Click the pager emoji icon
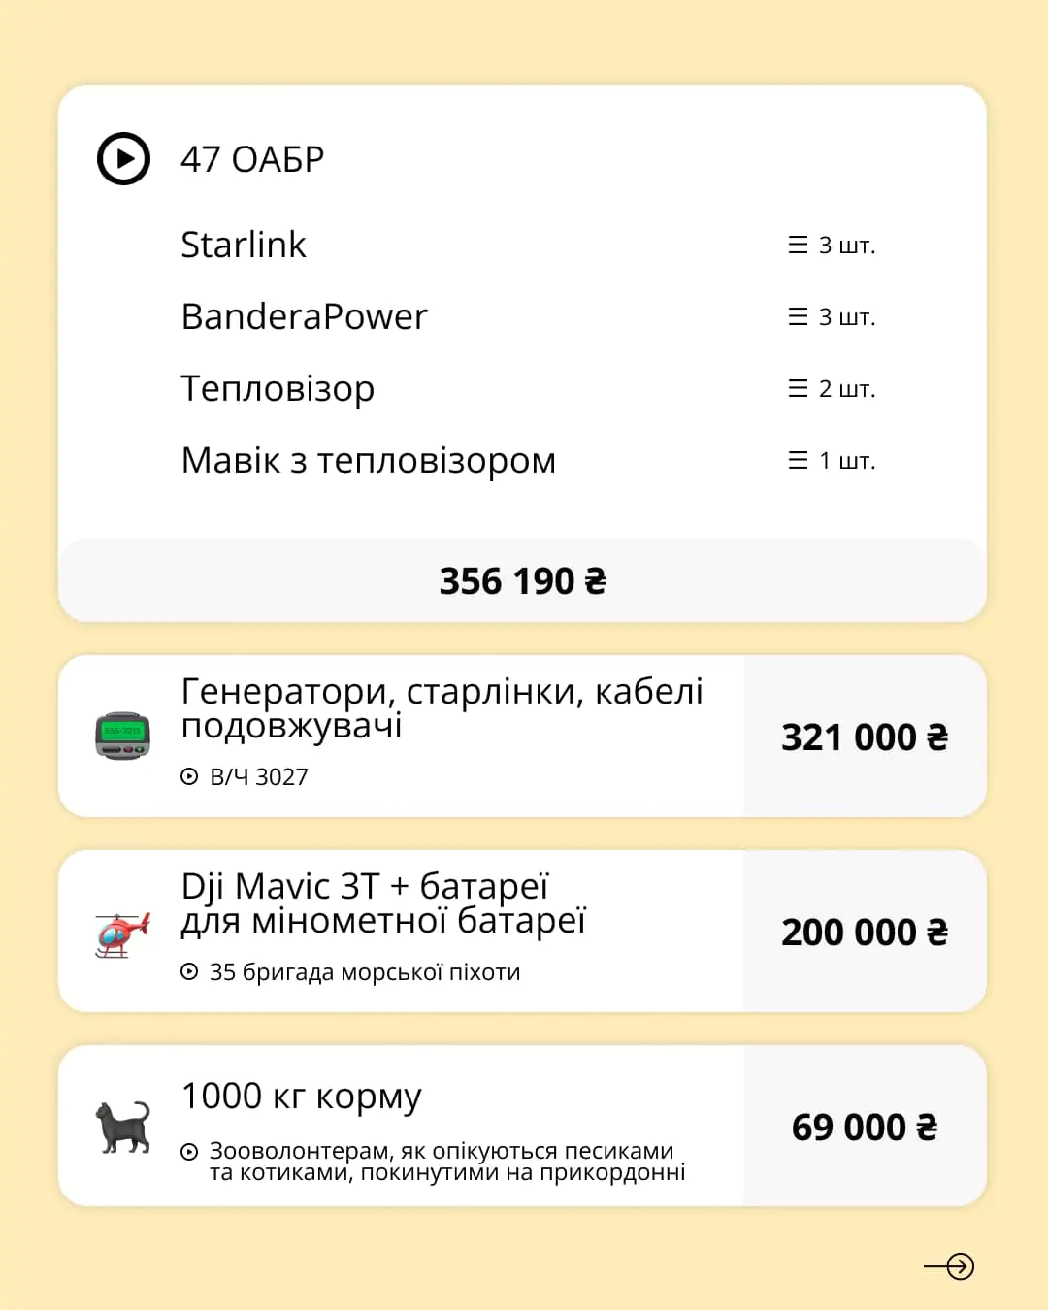Viewport: 1048px width, 1310px height. pyautogui.click(x=123, y=736)
